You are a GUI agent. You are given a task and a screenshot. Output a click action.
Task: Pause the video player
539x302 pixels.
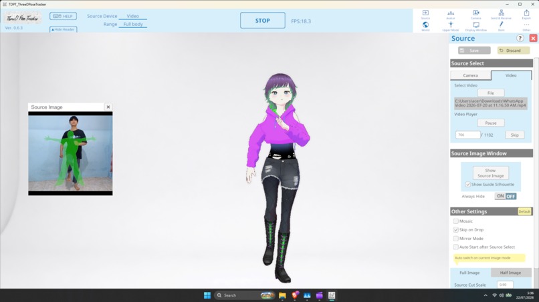pyautogui.click(x=491, y=123)
